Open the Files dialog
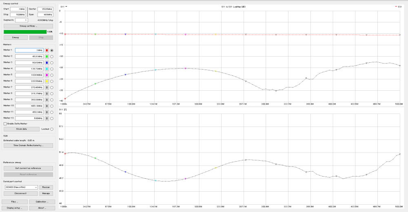The width and height of the screenshot is (408, 212). 15,201
